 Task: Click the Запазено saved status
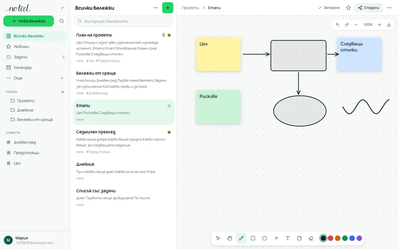pos(329,8)
